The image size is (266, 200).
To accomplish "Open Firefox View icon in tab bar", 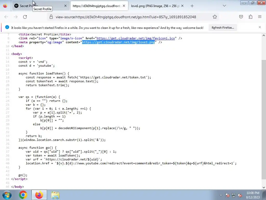I will [5, 6].
